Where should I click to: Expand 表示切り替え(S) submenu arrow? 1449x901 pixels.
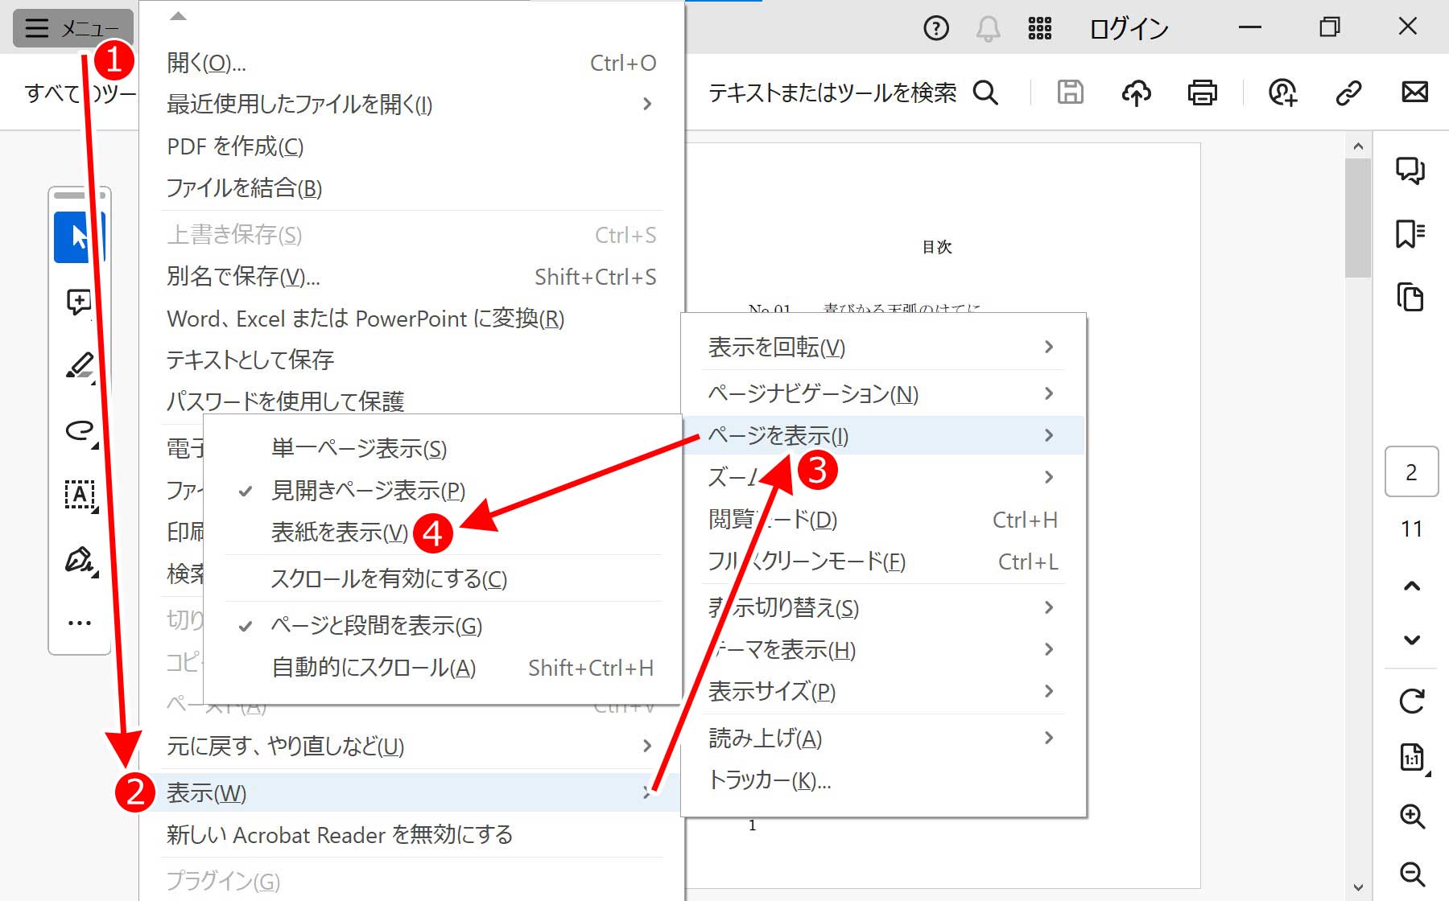pyautogui.click(x=1048, y=608)
